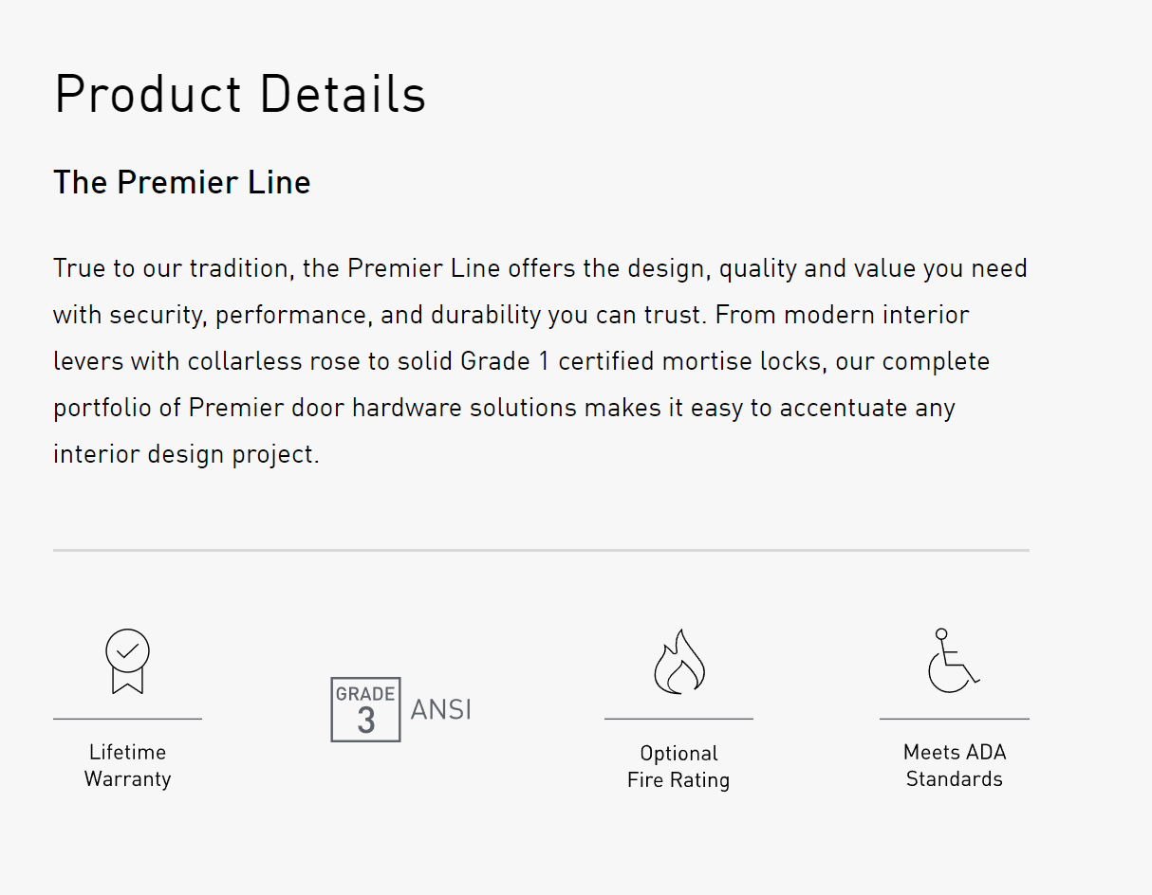This screenshot has height=895, width=1152.
Task: Click the "Product Details" heading
Action: click(x=240, y=95)
